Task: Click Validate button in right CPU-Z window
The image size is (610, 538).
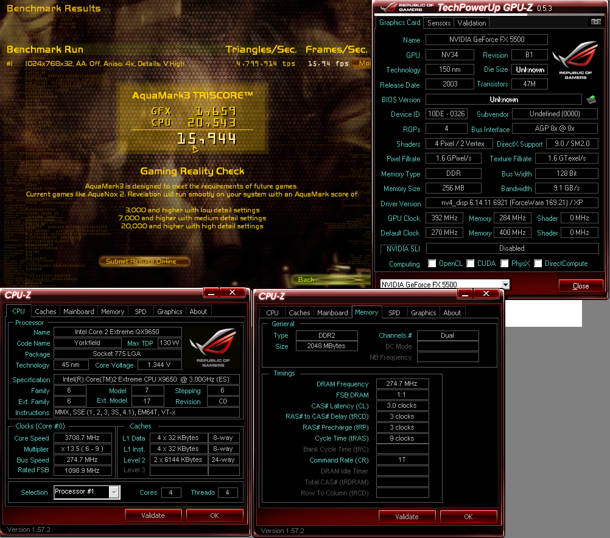Action: pyautogui.click(x=407, y=517)
